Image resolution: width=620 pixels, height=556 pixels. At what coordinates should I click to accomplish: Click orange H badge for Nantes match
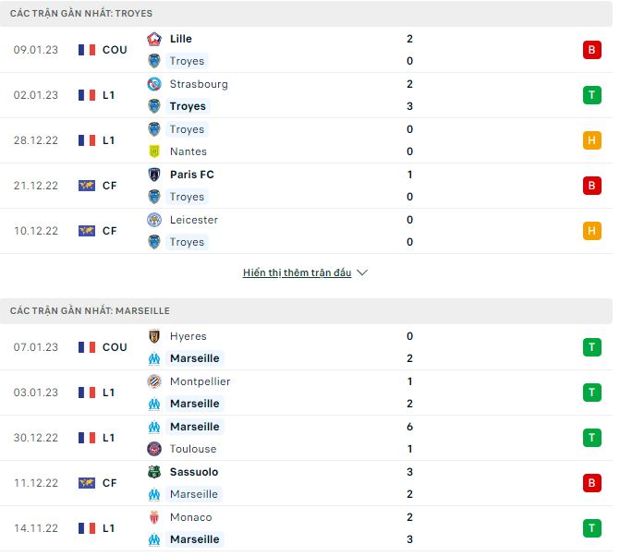(x=591, y=140)
